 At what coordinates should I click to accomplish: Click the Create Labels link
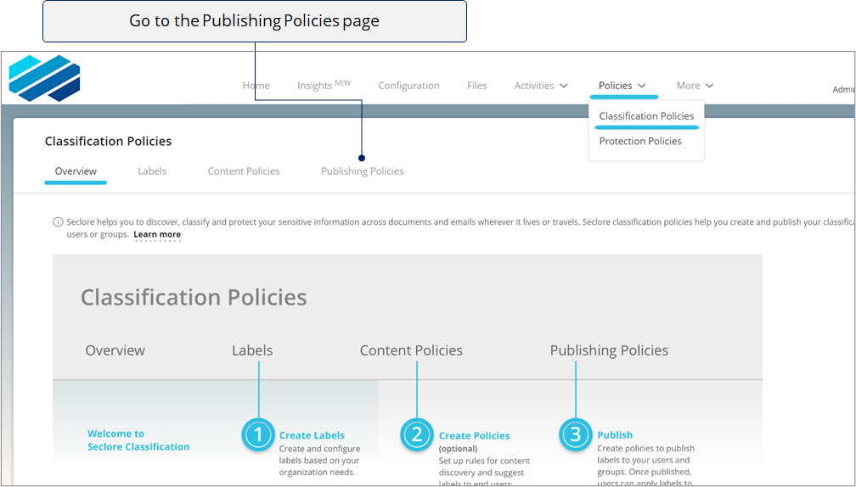point(312,435)
